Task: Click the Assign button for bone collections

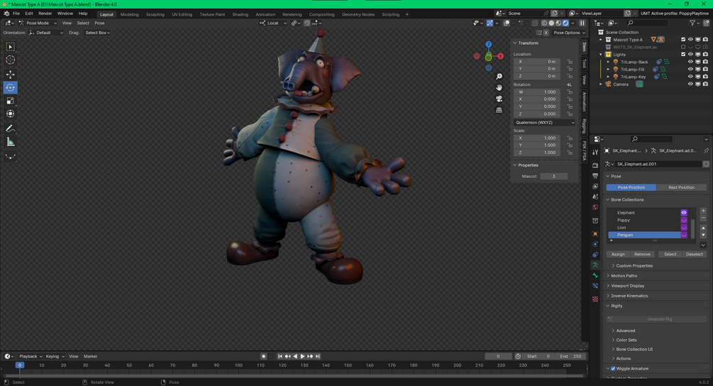Action: [x=618, y=254]
